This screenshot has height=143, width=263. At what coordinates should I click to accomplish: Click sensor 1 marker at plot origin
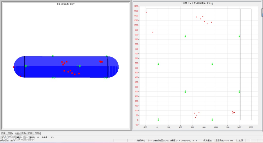click(x=158, y=120)
